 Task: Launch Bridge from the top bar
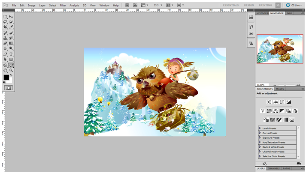coord(128,5)
